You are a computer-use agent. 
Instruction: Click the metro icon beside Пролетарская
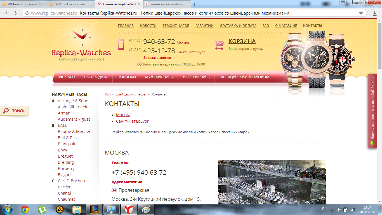tap(114, 190)
